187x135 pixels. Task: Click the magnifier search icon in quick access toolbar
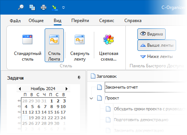pos(21,7)
